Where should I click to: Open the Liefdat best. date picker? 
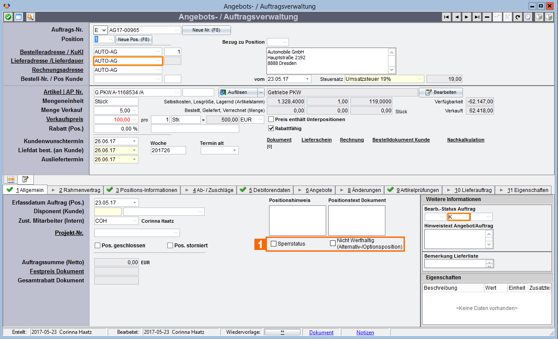point(135,150)
